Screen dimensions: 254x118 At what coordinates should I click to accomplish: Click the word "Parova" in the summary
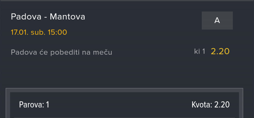31,105
